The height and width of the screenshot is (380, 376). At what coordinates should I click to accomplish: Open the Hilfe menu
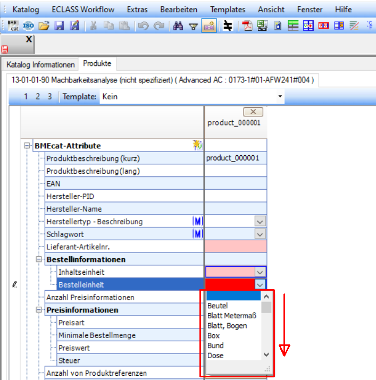pos(343,10)
